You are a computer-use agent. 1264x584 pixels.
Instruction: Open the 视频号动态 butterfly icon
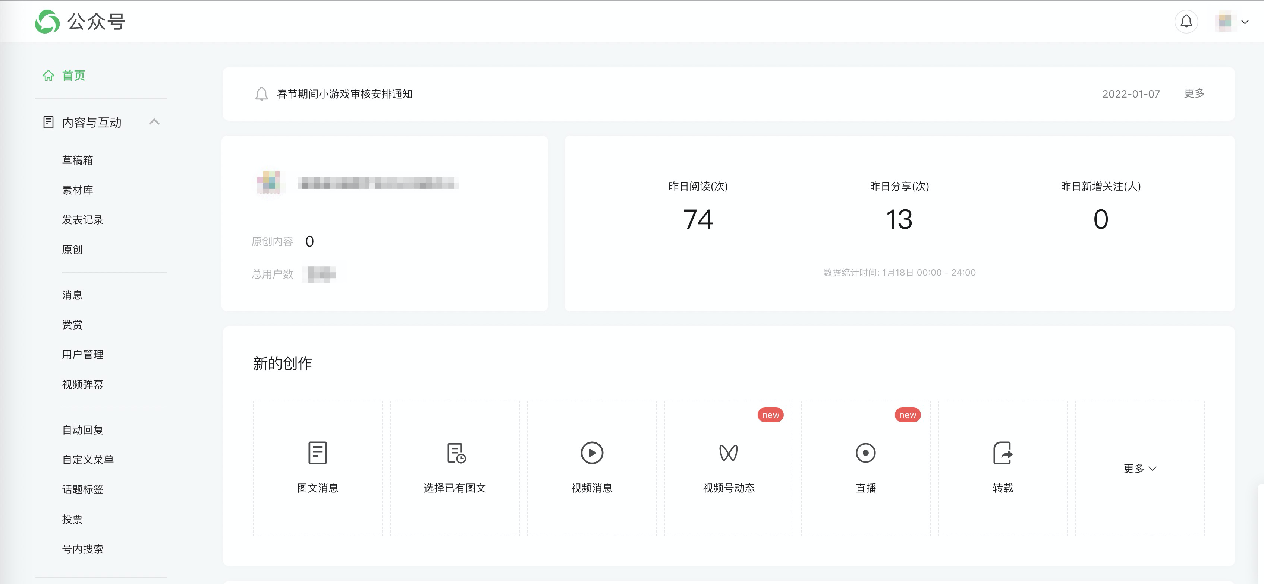728,453
